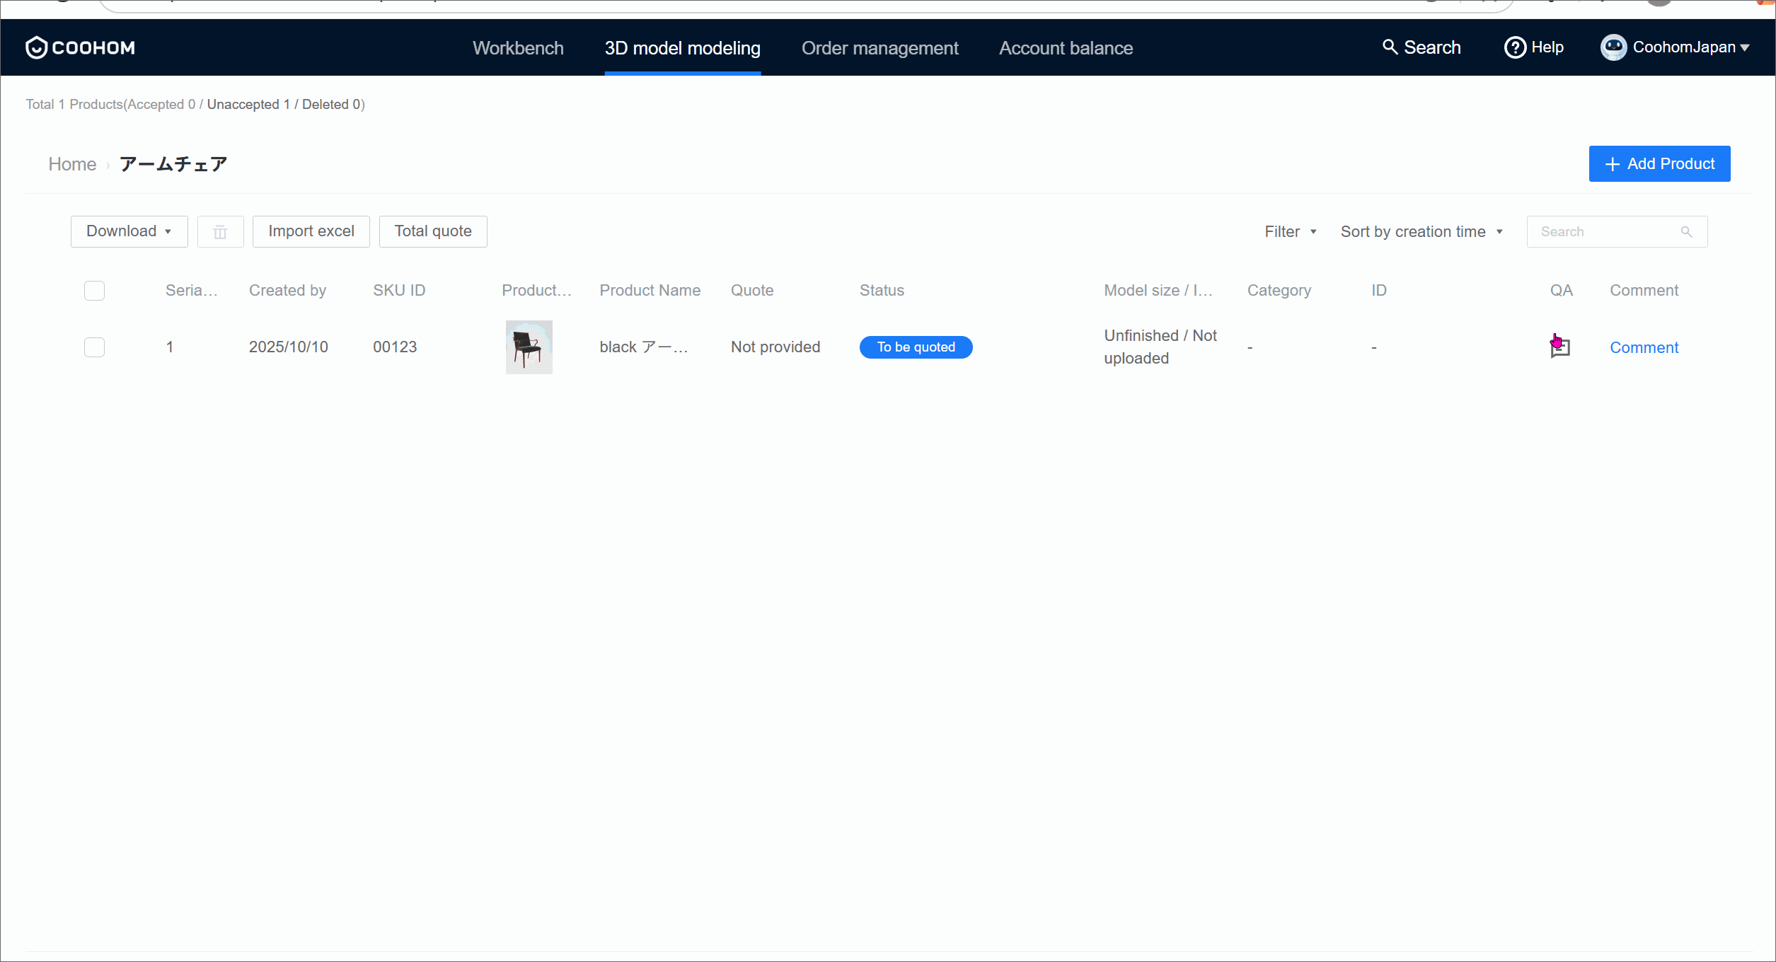1776x962 pixels.
Task: Expand the Download dropdown
Action: [129, 231]
